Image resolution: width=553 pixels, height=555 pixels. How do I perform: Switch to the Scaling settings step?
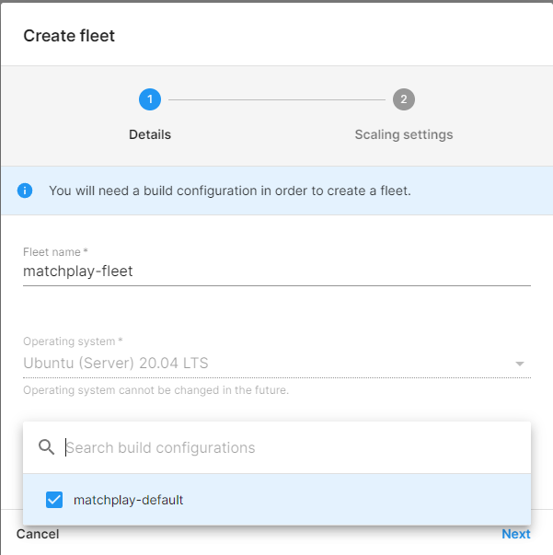coord(403,134)
